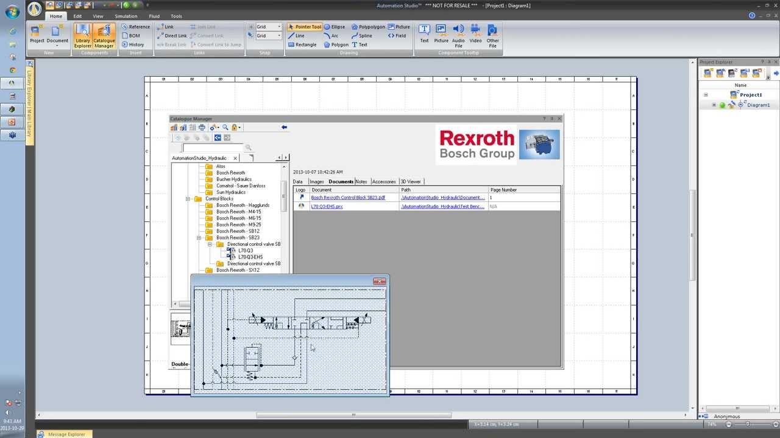The height and width of the screenshot is (438, 780).
Task: Select the Spline drawing tool
Action: (x=362, y=35)
